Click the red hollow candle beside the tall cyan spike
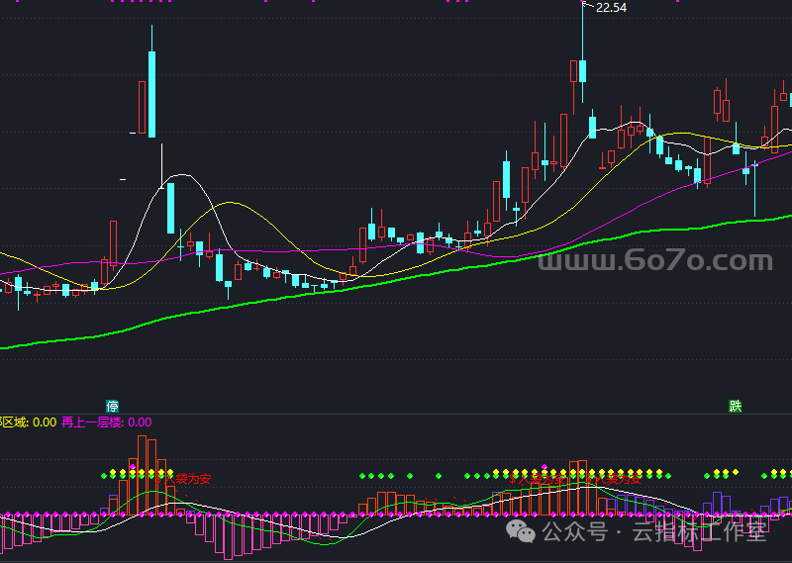The width and height of the screenshot is (792, 563). coord(142,107)
